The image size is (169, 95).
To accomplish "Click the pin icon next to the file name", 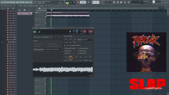I will 58,37.
